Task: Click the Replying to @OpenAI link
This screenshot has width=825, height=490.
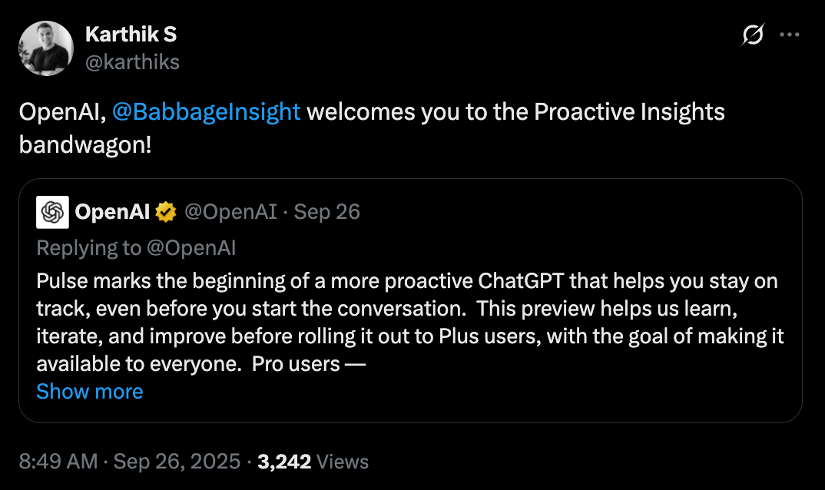Action: 137,247
